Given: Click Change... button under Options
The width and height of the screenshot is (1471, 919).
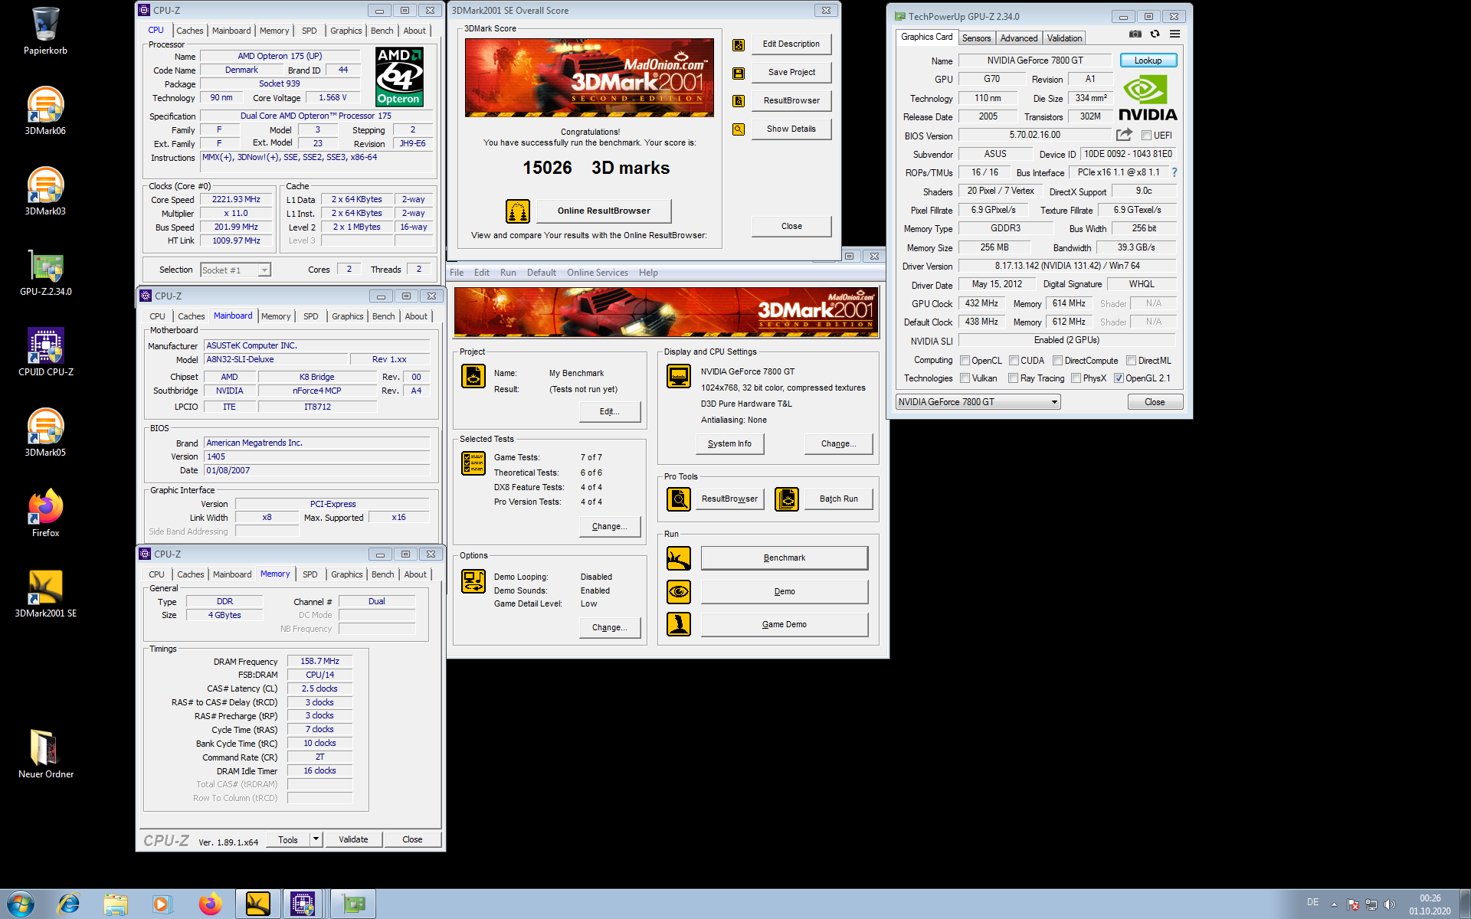Looking at the screenshot, I should [610, 627].
